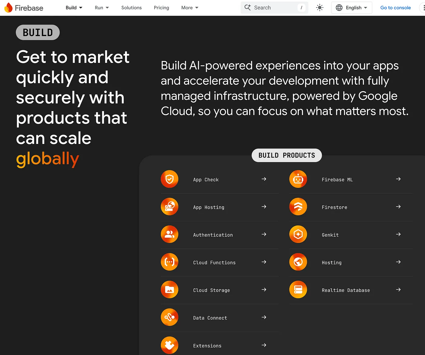The height and width of the screenshot is (355, 425).
Task: Open the Hosting product link
Action: pos(331,263)
